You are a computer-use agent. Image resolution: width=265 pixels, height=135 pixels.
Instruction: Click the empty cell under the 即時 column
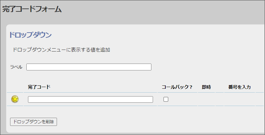tap(206, 99)
